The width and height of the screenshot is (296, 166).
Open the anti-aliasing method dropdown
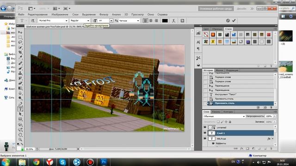(129, 20)
